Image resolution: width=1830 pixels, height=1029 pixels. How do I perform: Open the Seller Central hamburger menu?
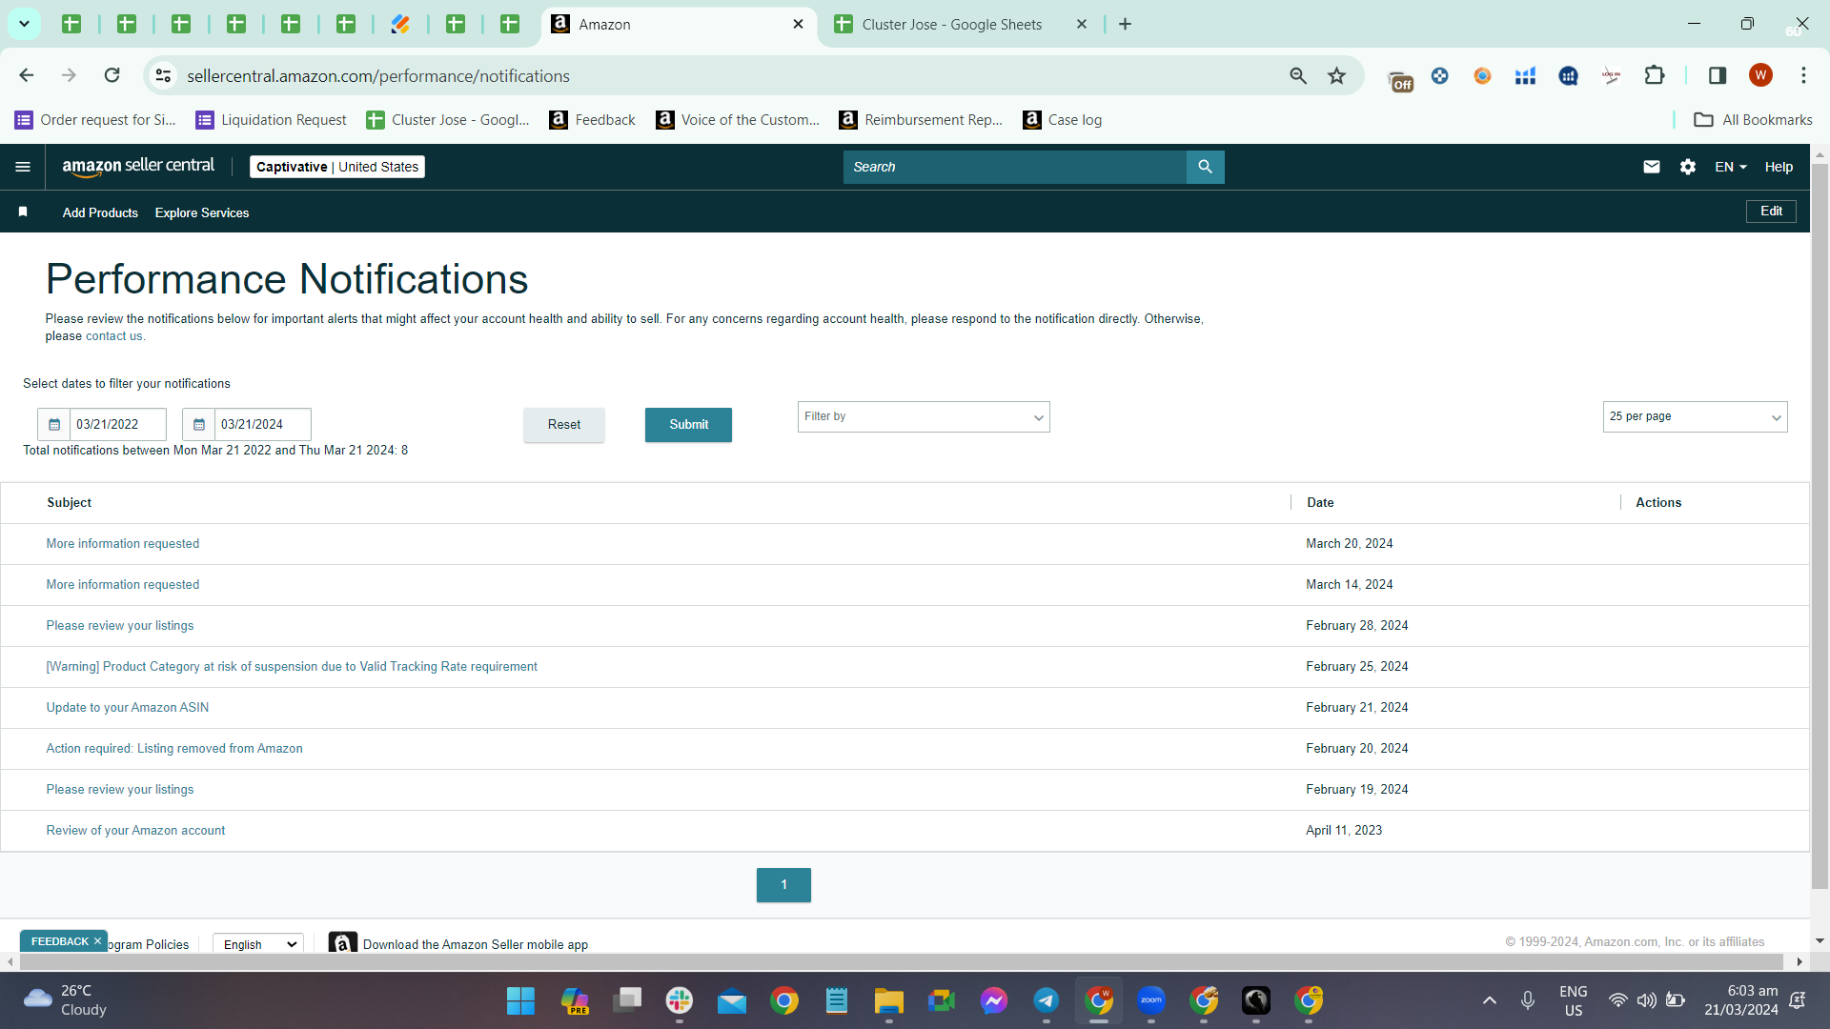click(x=23, y=167)
